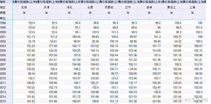Click 黑龙江 1999 value 96.8
This screenshot has height=104, width=211.
click(179, 27)
